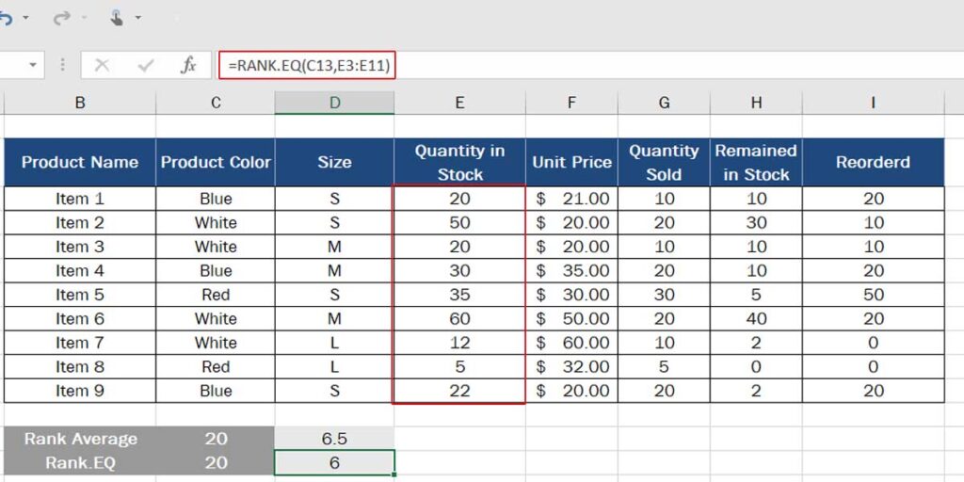Select Item 7's size cell "L"
Screen dimensions: 964x482
334,343
